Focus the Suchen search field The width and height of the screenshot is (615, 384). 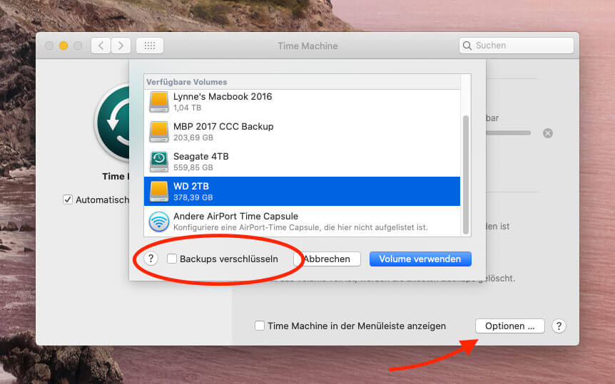[x=516, y=46]
